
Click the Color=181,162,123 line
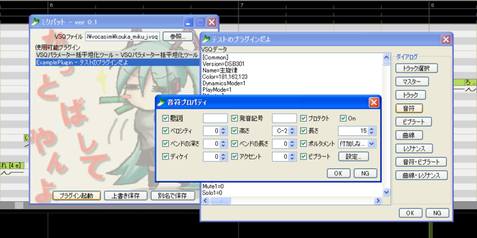(x=225, y=77)
